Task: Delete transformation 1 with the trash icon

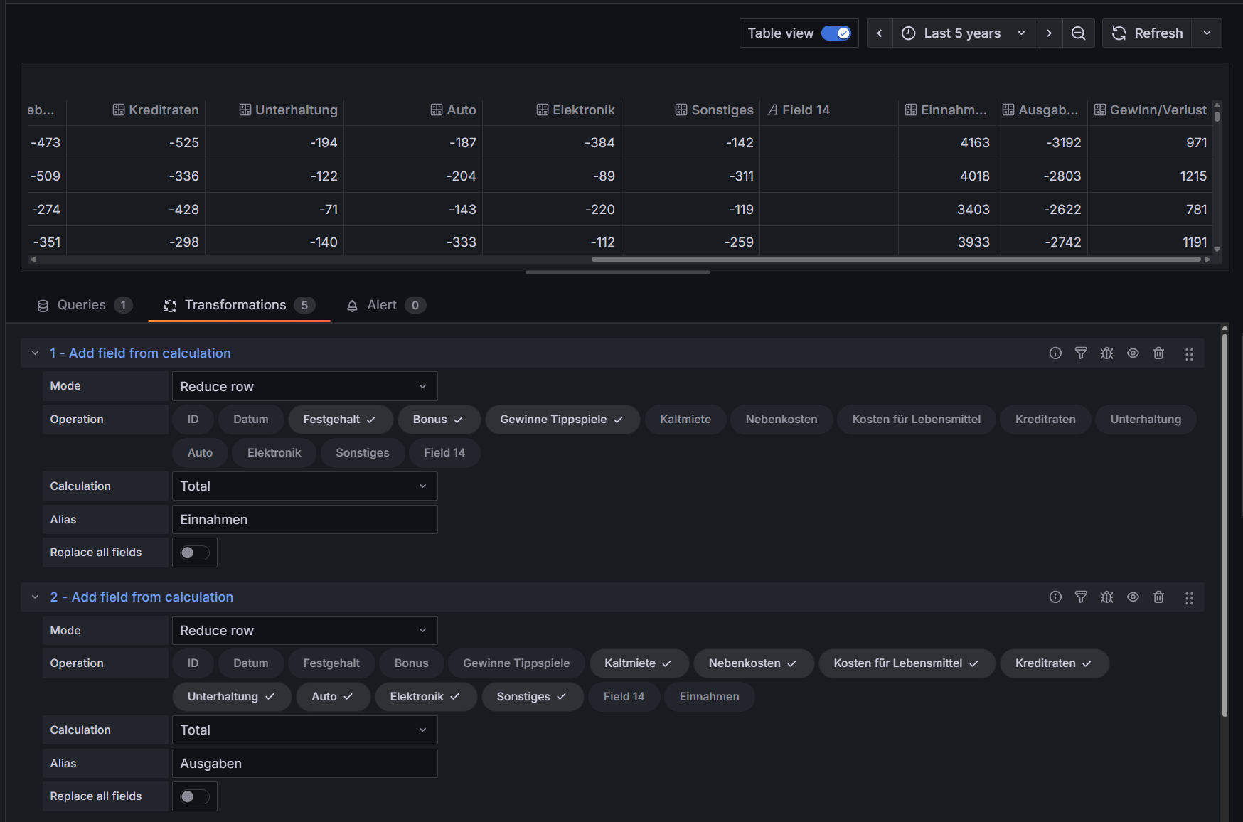Action: (x=1158, y=353)
